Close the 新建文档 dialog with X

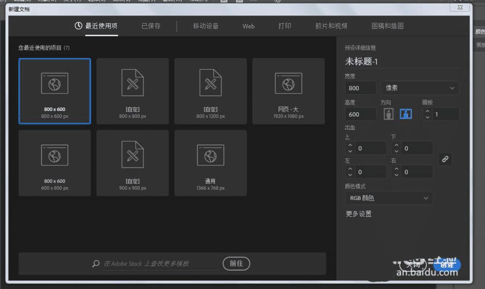click(460, 7)
